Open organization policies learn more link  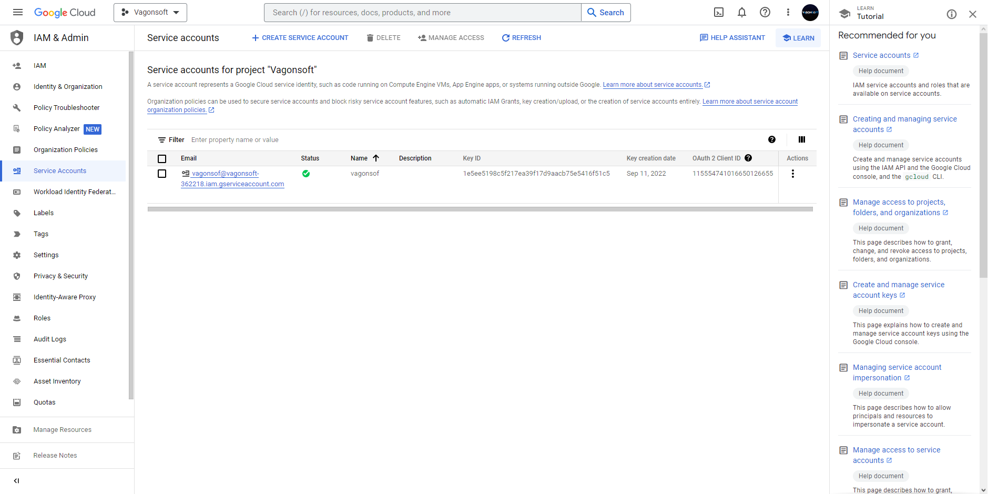click(x=472, y=106)
